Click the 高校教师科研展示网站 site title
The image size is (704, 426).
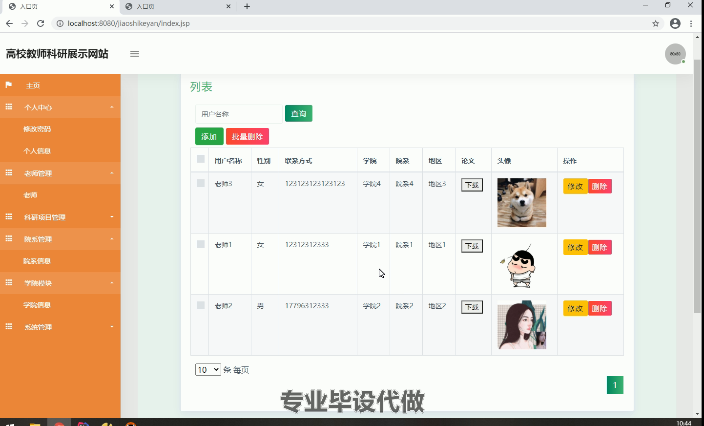(x=57, y=54)
